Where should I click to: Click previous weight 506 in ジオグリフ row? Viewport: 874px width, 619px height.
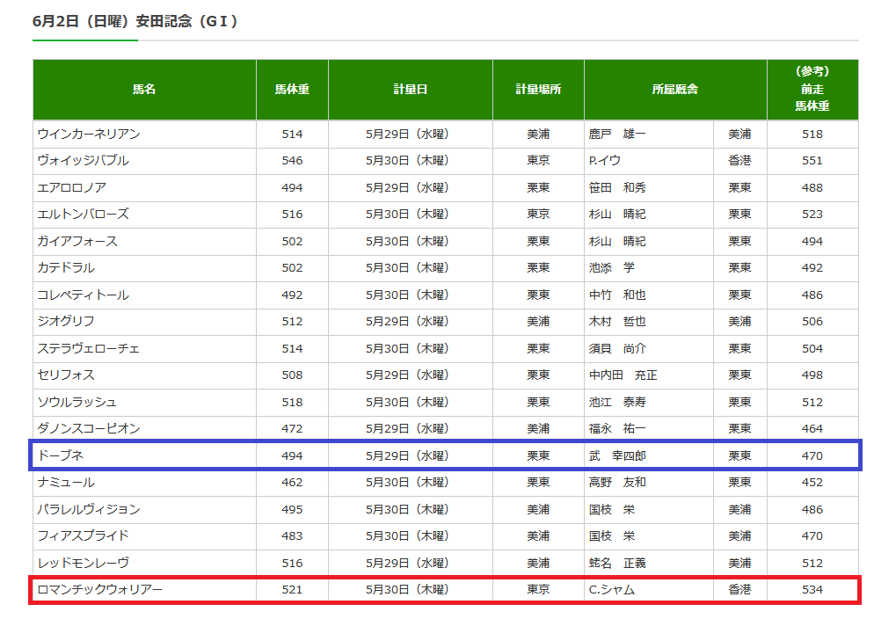pos(812,321)
